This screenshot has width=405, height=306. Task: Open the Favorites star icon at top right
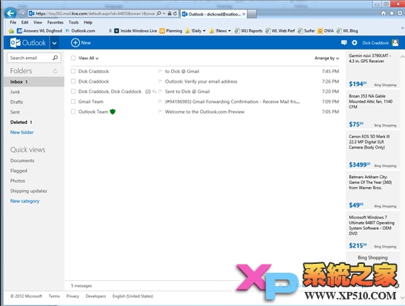click(x=392, y=13)
